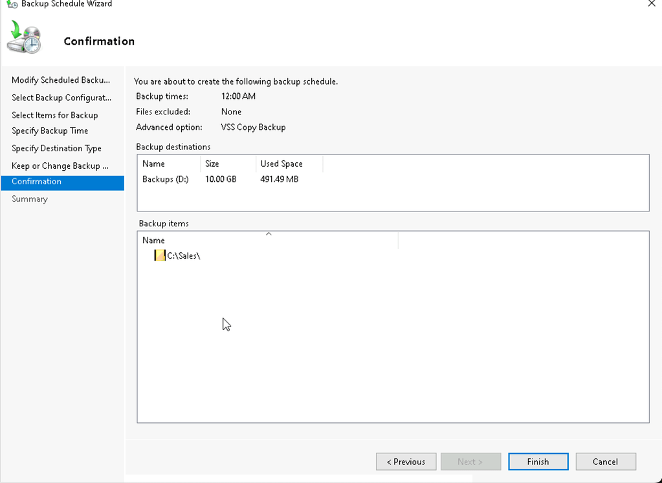Image resolution: width=662 pixels, height=483 pixels.
Task: Click Finish to create the backup schedule
Action: pos(538,462)
